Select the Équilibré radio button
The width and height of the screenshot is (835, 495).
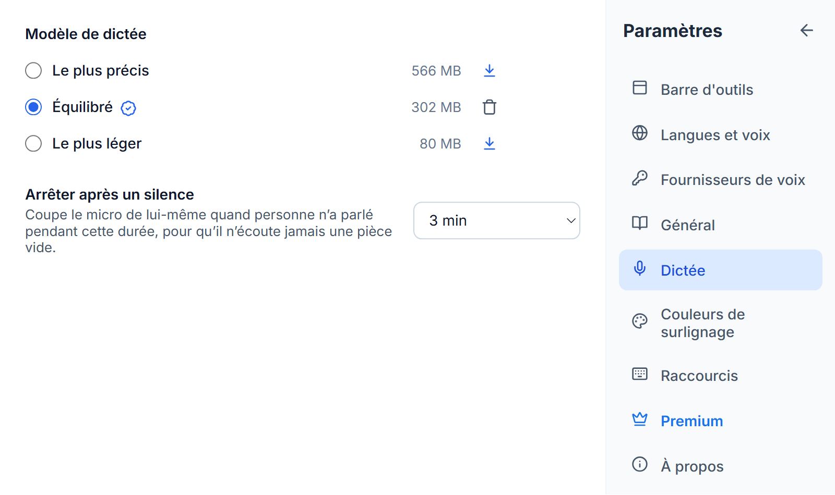[x=33, y=107]
